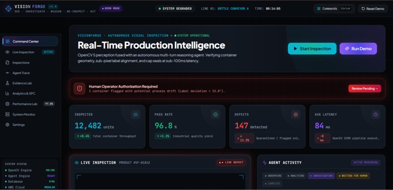Click the Inspections document icon
The height and width of the screenshot is (190, 393).
coord(7,62)
